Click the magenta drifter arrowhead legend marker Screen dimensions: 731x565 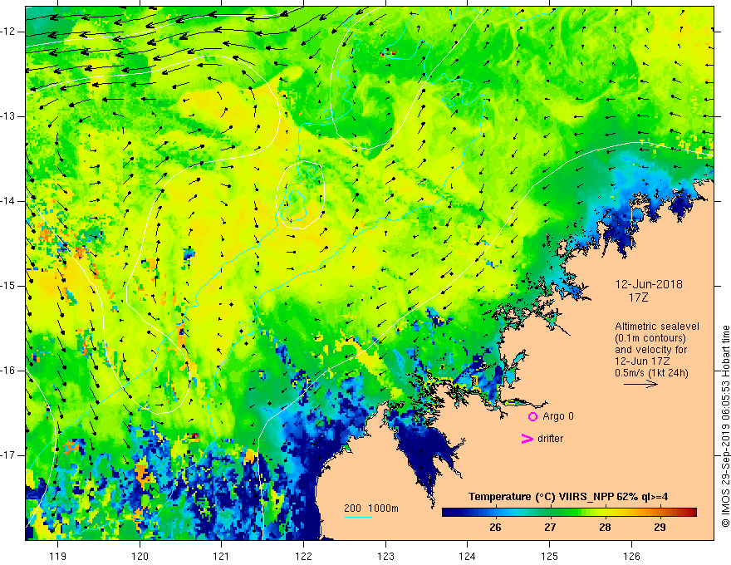pos(527,439)
